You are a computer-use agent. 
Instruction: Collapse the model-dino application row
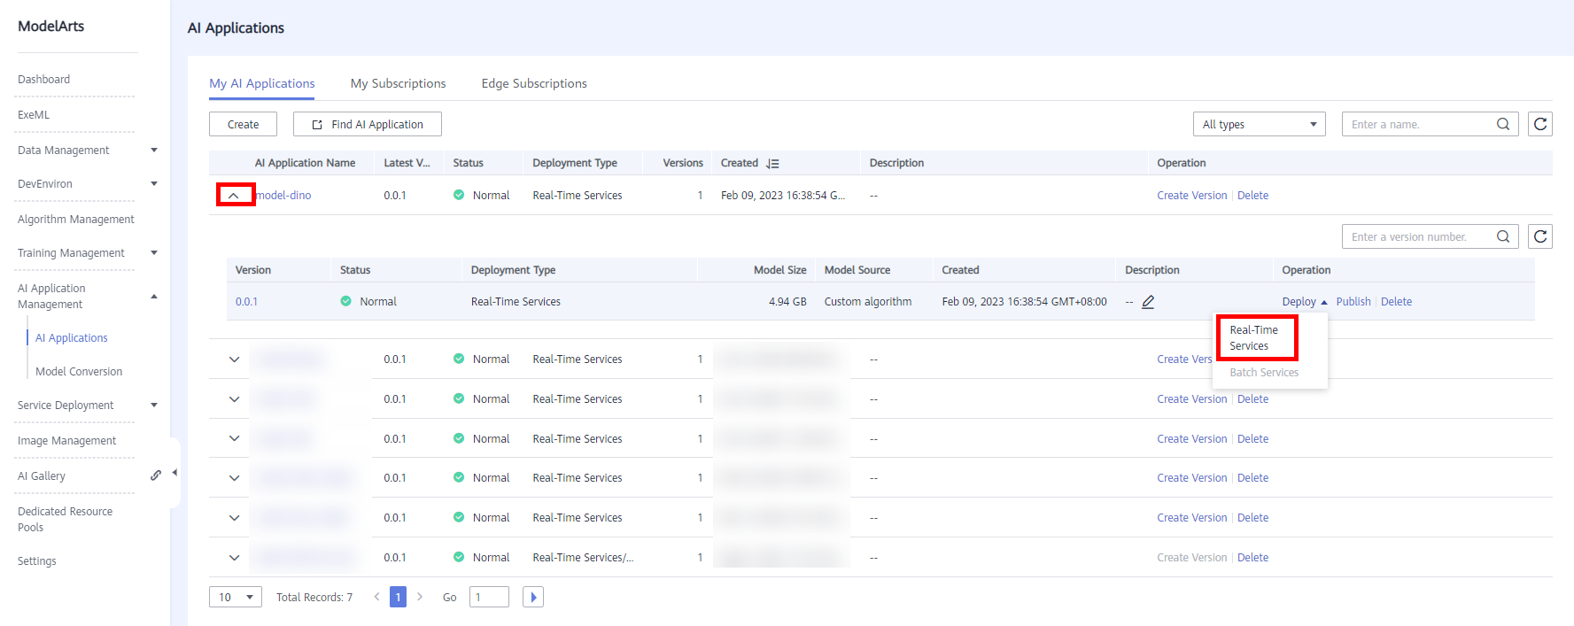point(234,196)
